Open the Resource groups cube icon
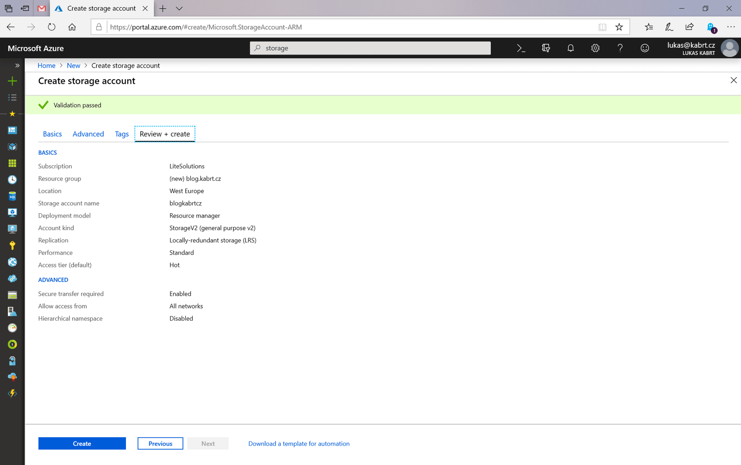The height and width of the screenshot is (465, 741). [x=13, y=147]
